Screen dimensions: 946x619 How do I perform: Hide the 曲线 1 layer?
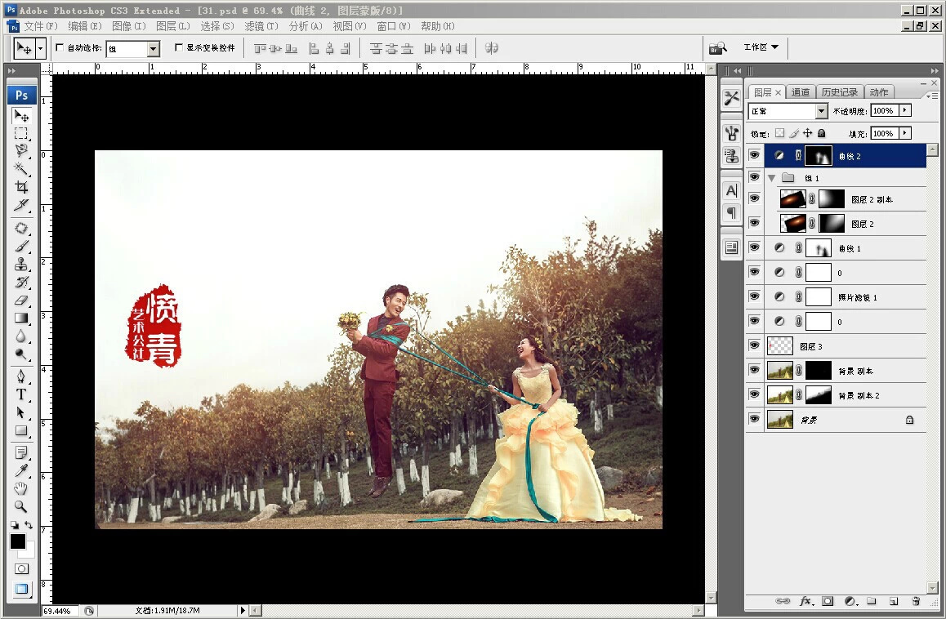click(754, 247)
